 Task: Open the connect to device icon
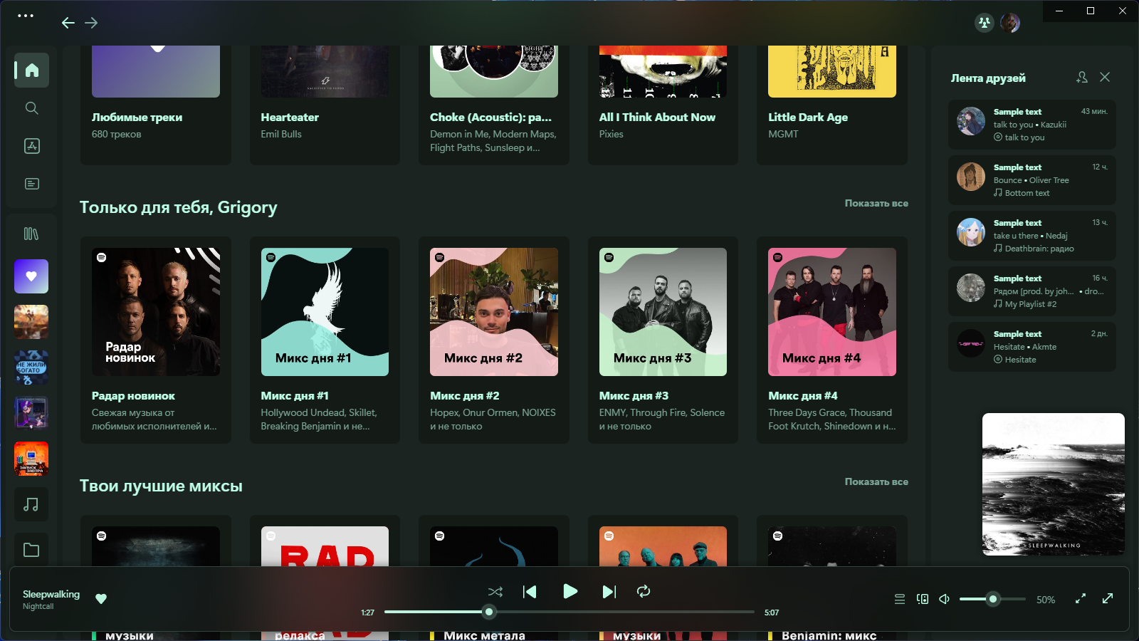coord(923,599)
